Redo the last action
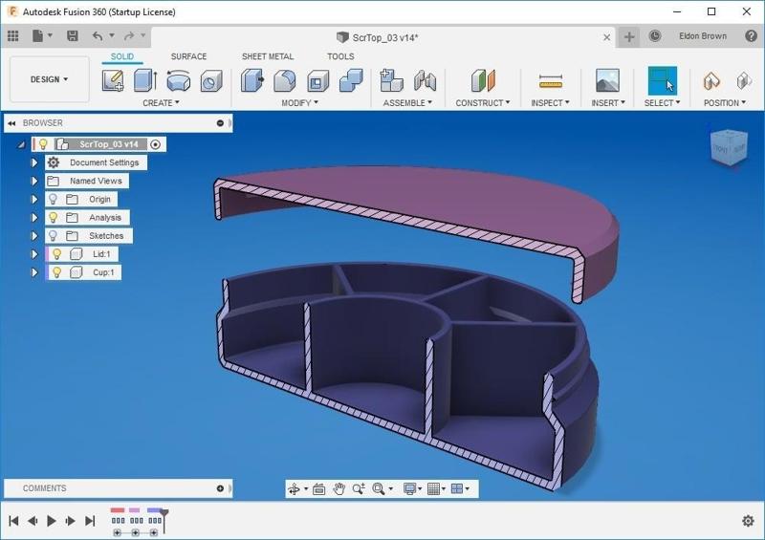The width and height of the screenshot is (765, 540). tap(129, 36)
